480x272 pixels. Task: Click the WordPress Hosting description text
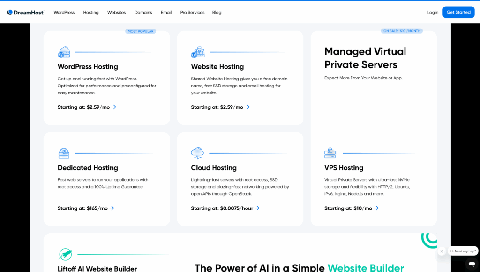pyautogui.click(x=107, y=86)
